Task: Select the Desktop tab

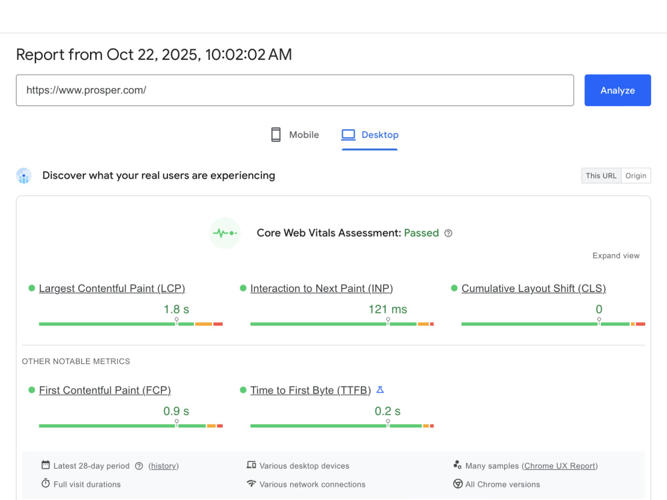Action: click(370, 135)
